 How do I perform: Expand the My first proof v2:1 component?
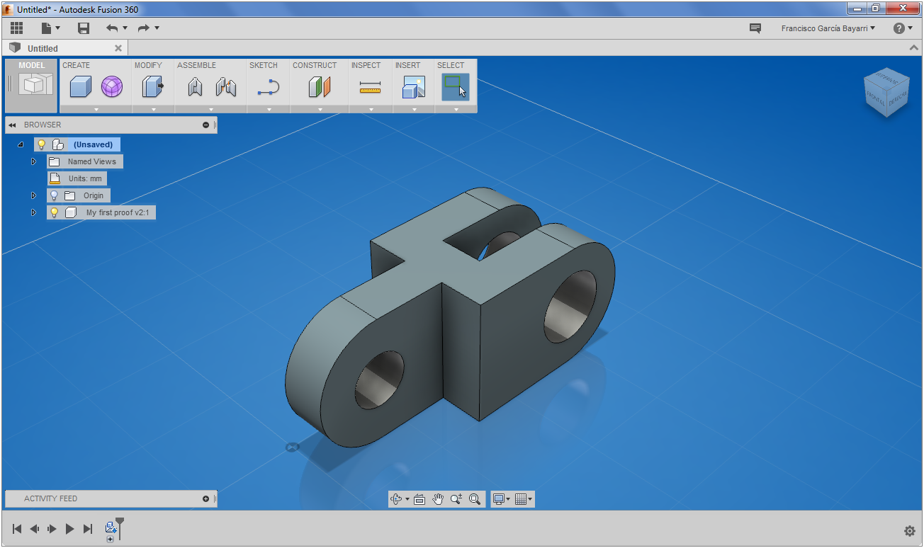click(33, 212)
